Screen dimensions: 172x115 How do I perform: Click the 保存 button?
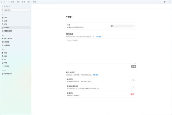click(x=134, y=66)
